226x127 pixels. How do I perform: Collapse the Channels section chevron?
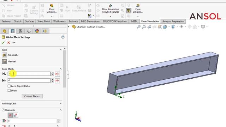61,110
